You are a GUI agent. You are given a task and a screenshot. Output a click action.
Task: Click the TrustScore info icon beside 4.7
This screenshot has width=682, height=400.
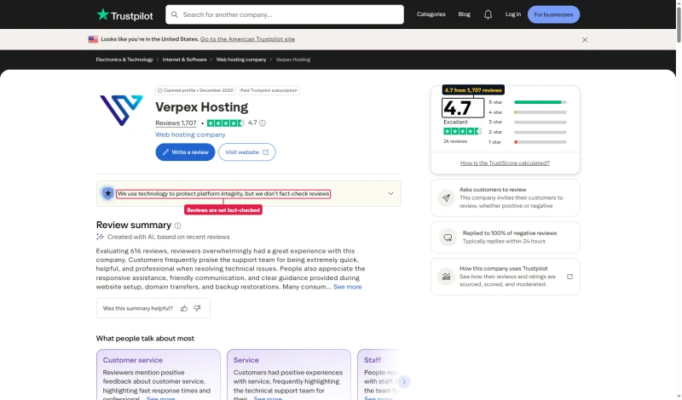point(263,123)
